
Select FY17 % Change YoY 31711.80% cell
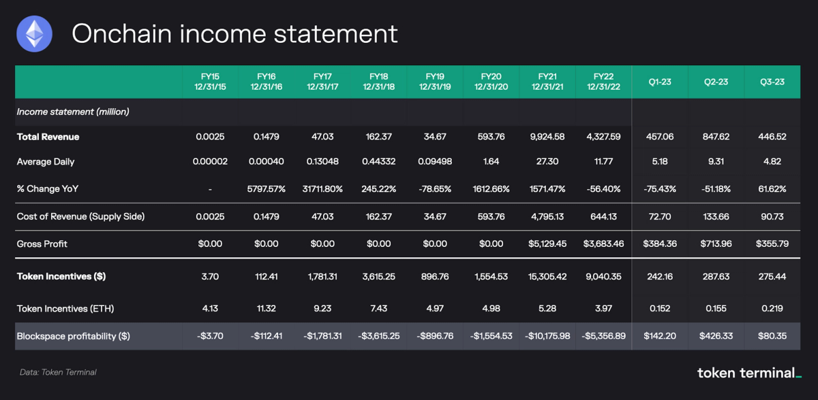click(x=322, y=188)
